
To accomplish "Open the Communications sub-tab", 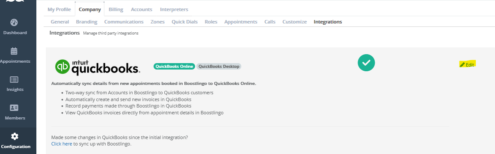I will pos(124,22).
